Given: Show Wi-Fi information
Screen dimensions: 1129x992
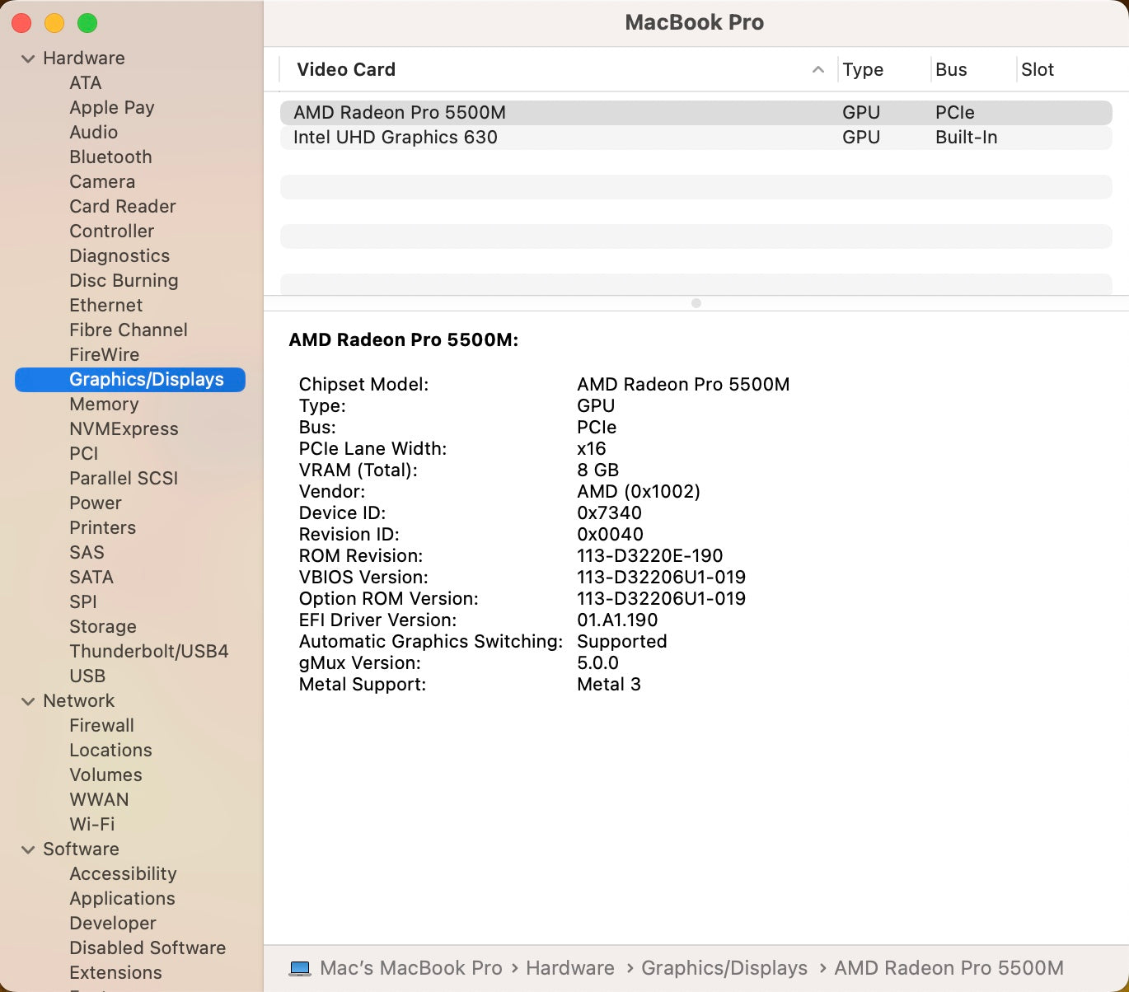Looking at the screenshot, I should (x=92, y=825).
